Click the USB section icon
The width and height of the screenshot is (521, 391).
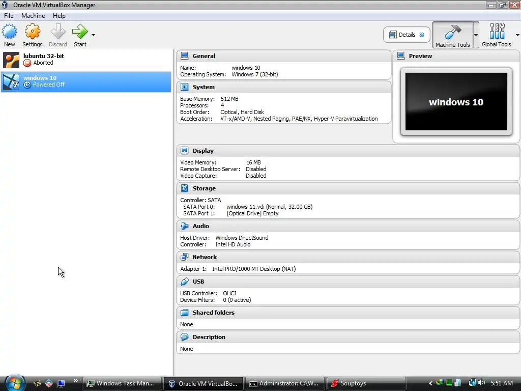(x=184, y=282)
